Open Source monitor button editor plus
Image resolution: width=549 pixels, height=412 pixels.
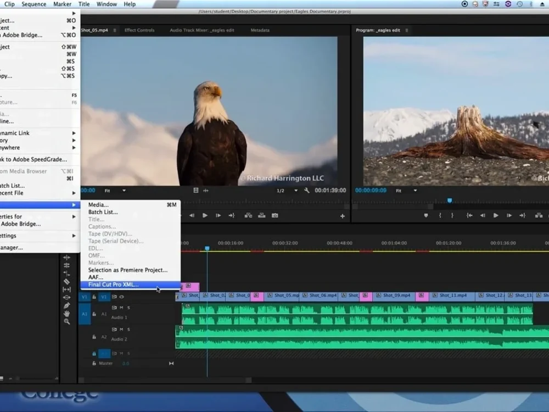pos(343,216)
